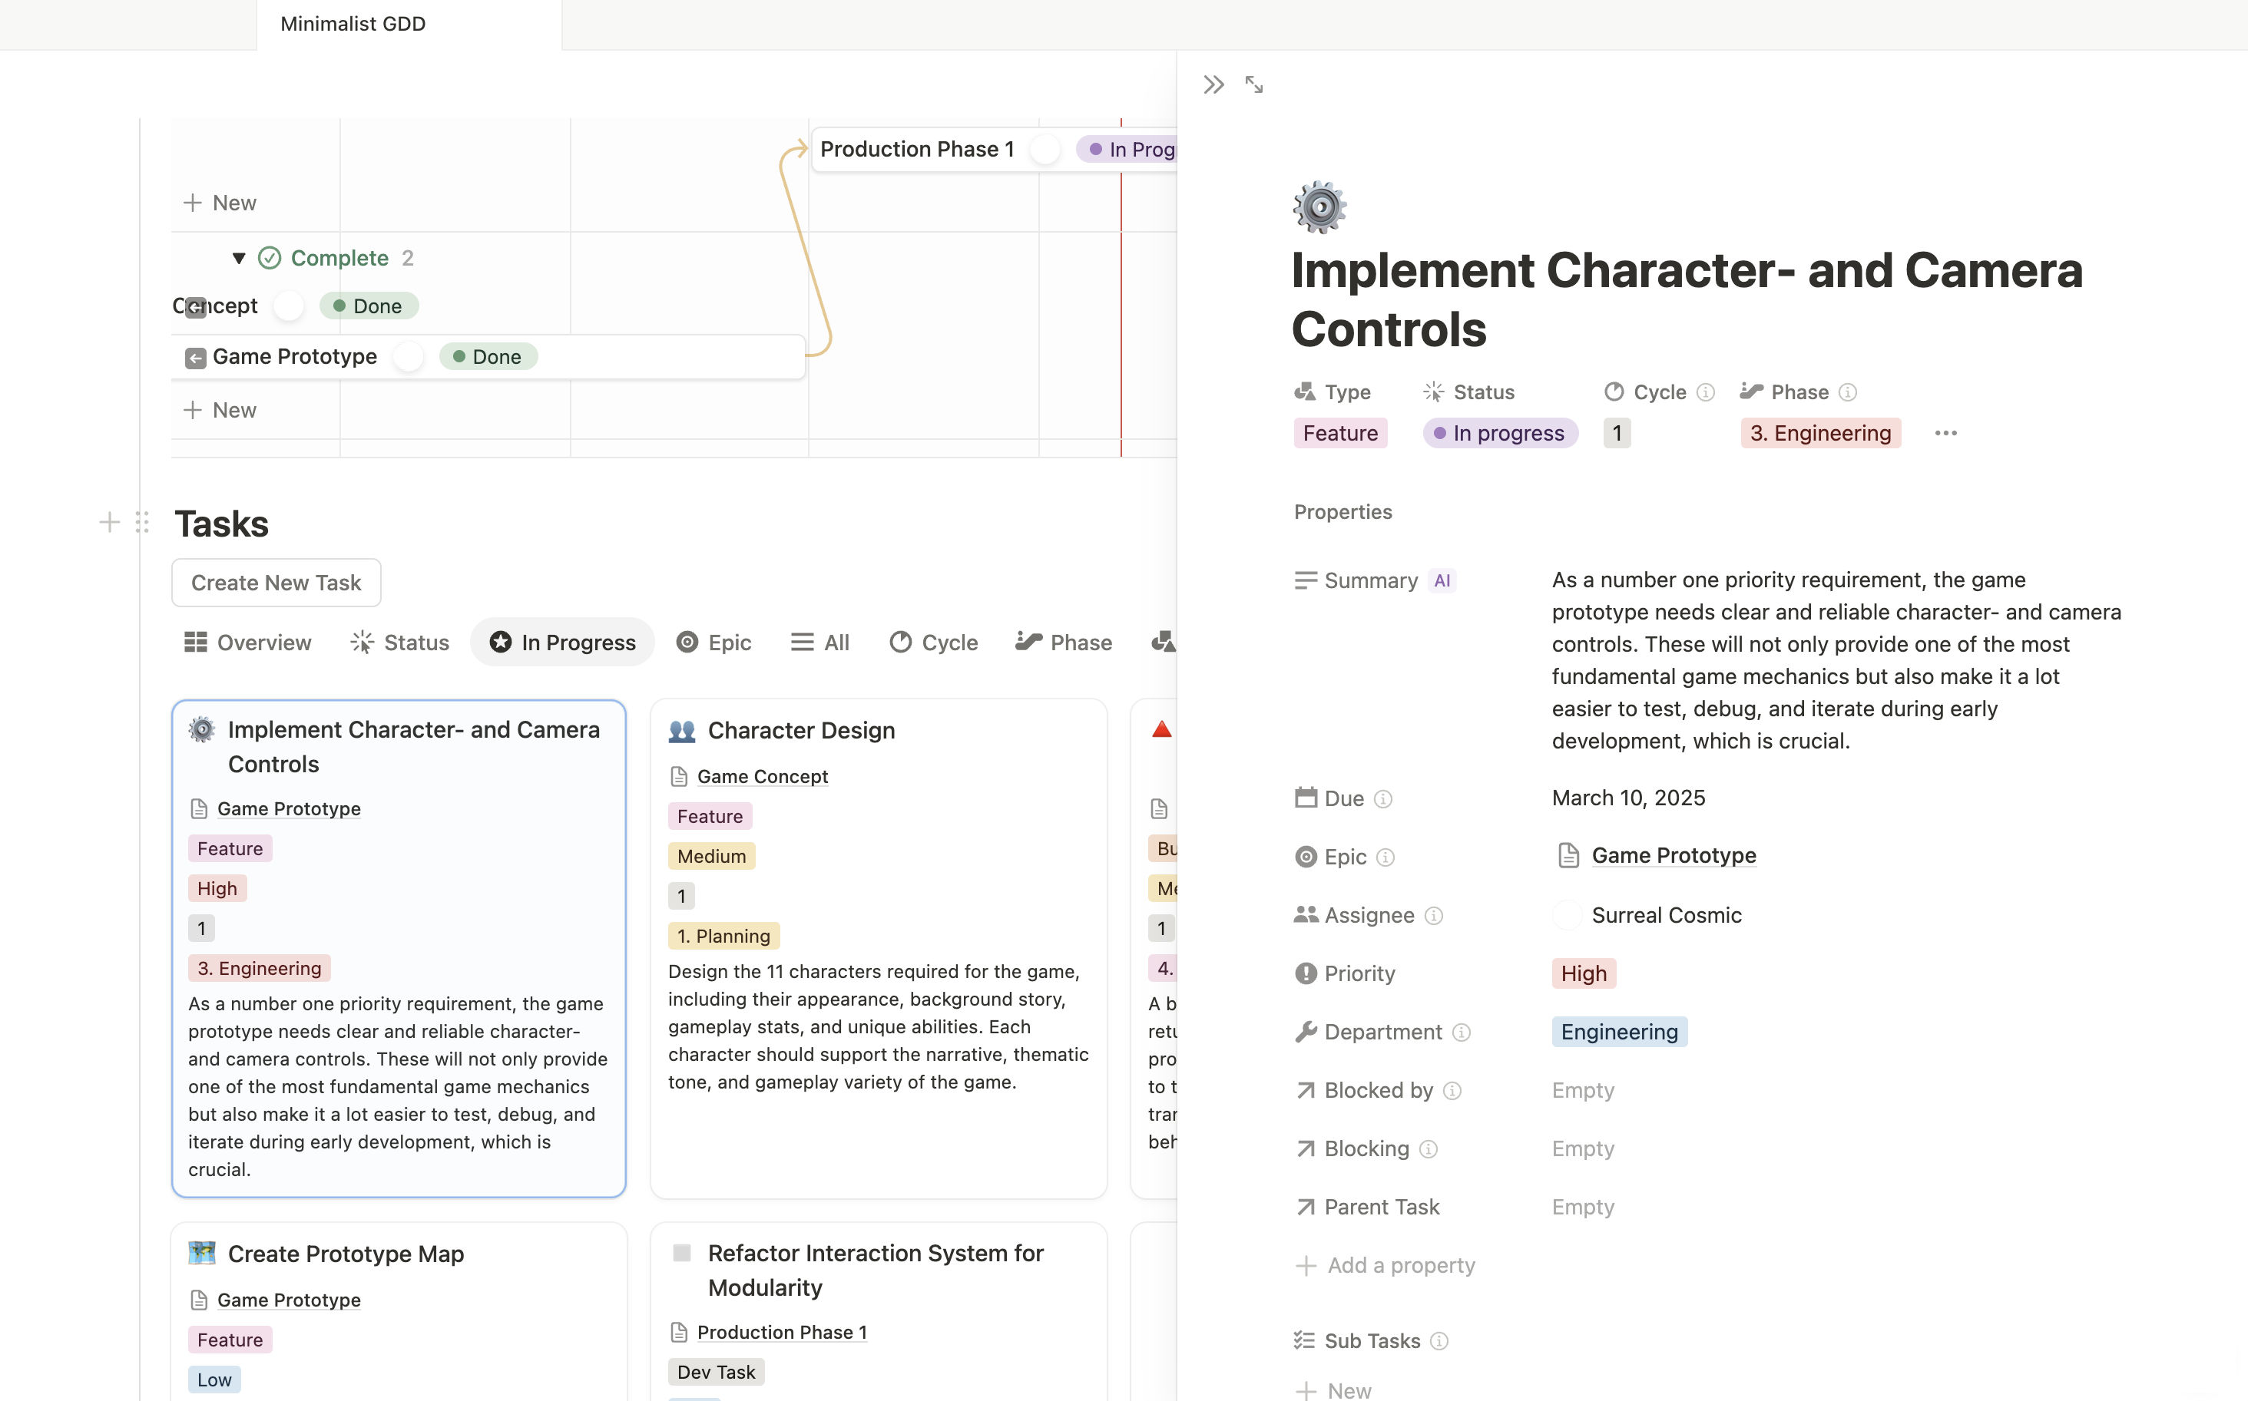This screenshot has width=2248, height=1401.
Task: Switch to All view tab
Action: pyautogui.click(x=820, y=642)
